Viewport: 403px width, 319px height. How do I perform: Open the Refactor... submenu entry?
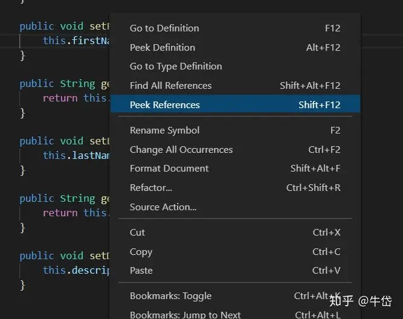click(150, 188)
